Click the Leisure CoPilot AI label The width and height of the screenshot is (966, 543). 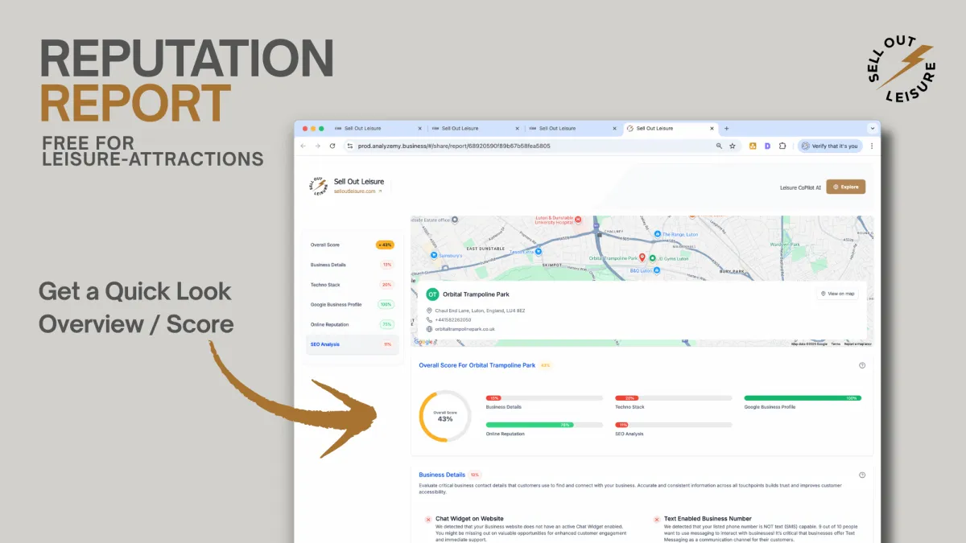click(x=801, y=187)
